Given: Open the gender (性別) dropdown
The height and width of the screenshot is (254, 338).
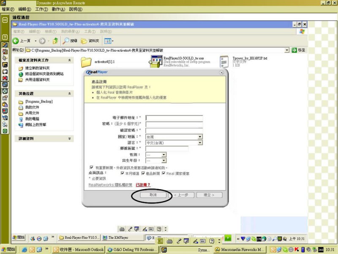Looking at the screenshot, I should (x=164, y=155).
